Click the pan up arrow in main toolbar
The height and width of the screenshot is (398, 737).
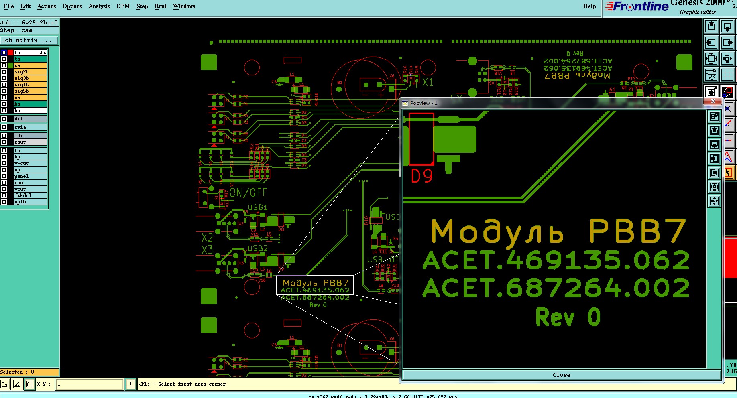coord(711,27)
